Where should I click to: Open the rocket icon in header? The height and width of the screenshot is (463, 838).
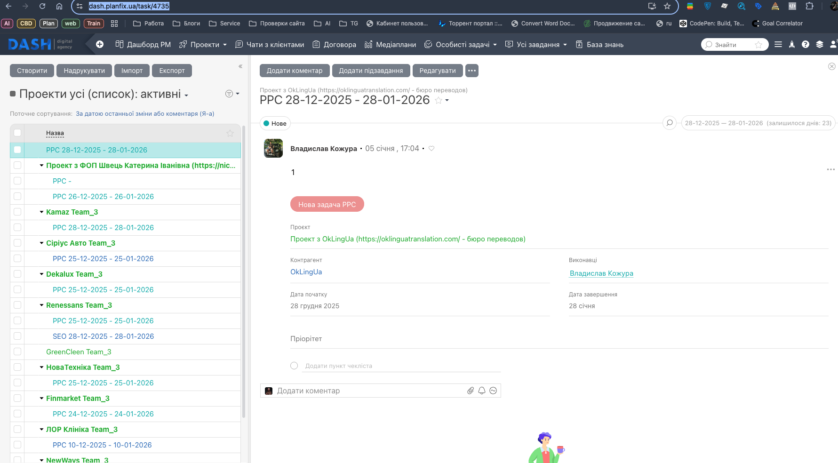pyautogui.click(x=792, y=44)
